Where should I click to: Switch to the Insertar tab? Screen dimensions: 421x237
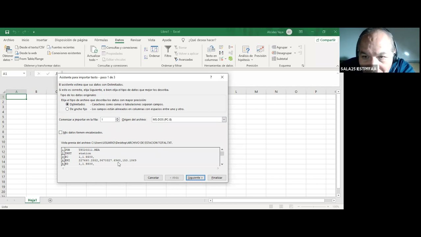coord(42,40)
